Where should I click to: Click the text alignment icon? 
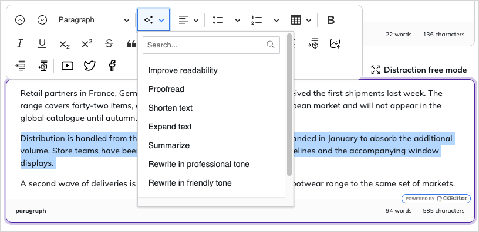[184, 20]
